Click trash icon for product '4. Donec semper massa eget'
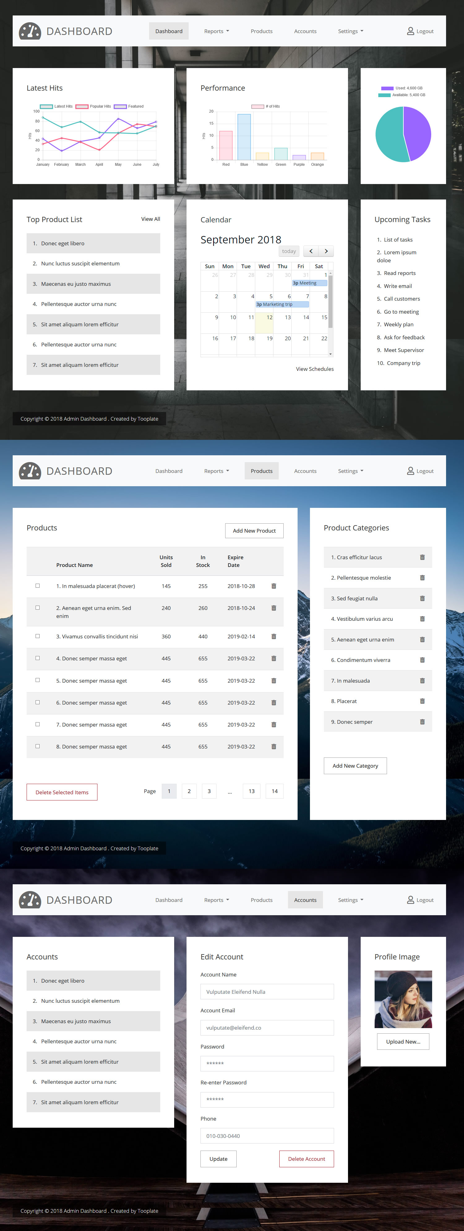The width and height of the screenshot is (464, 1231). (x=274, y=658)
